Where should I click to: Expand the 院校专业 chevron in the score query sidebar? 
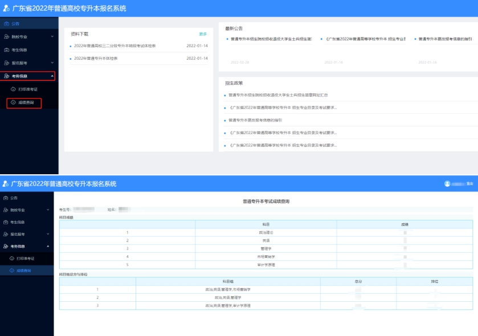(x=48, y=210)
